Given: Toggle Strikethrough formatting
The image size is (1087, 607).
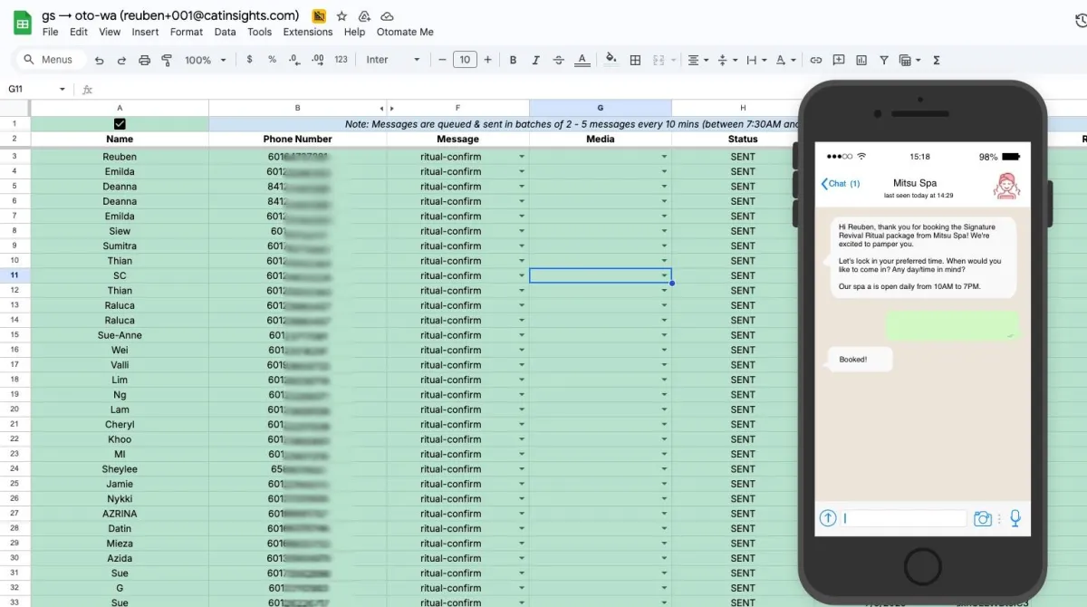Looking at the screenshot, I should (x=558, y=60).
